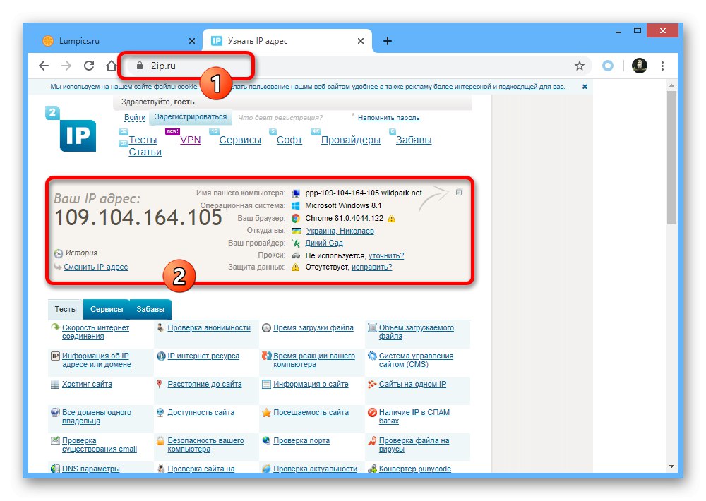Close the Узнать IP адрес tab
The image size is (706, 501).
[x=361, y=41]
